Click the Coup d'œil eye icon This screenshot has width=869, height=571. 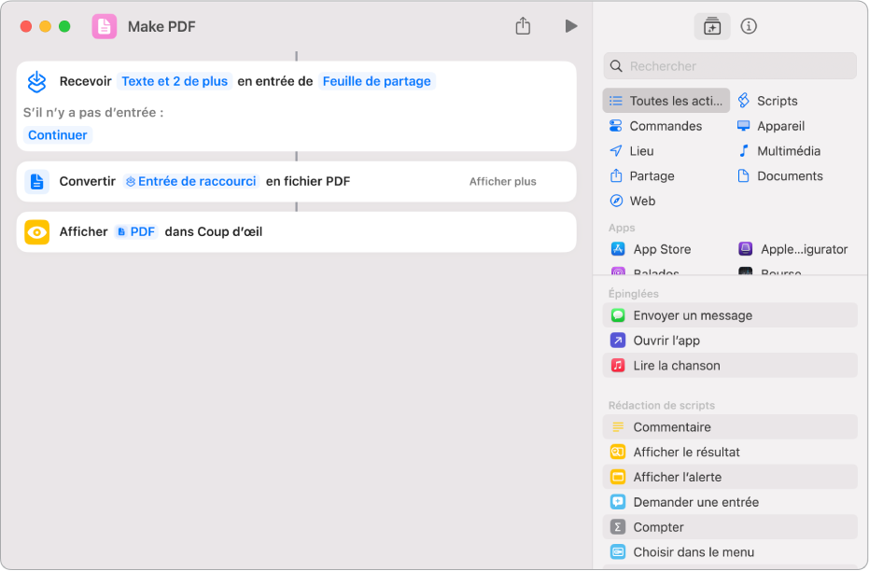pos(37,232)
